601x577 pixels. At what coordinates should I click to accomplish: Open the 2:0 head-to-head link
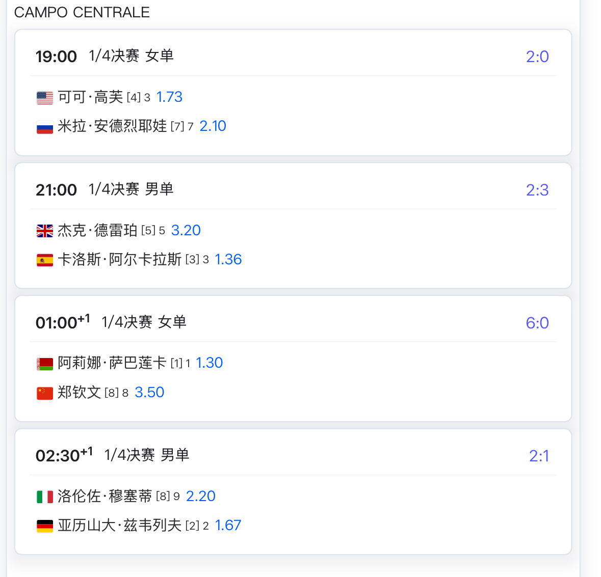point(537,57)
